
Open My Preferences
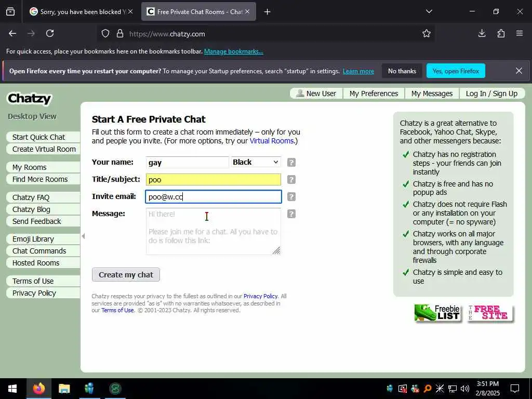374,94
